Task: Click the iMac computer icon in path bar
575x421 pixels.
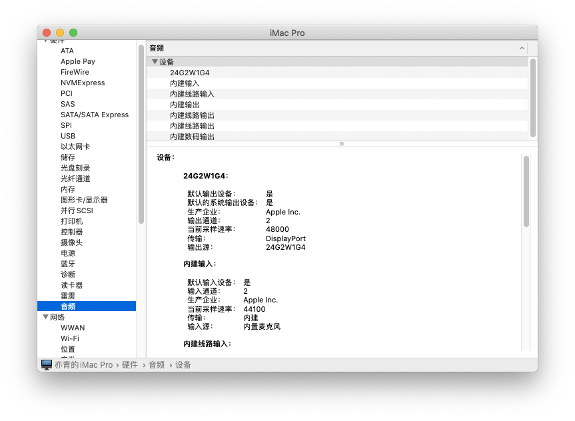Action: tap(47, 364)
